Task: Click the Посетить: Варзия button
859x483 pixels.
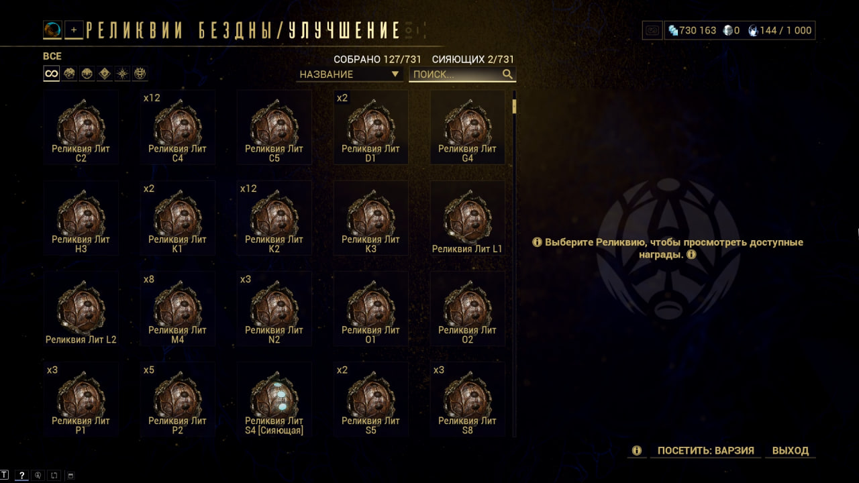Action: (x=706, y=451)
